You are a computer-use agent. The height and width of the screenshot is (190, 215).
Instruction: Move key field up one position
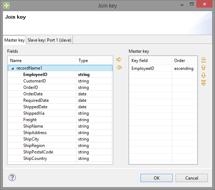pyautogui.click(x=204, y=67)
